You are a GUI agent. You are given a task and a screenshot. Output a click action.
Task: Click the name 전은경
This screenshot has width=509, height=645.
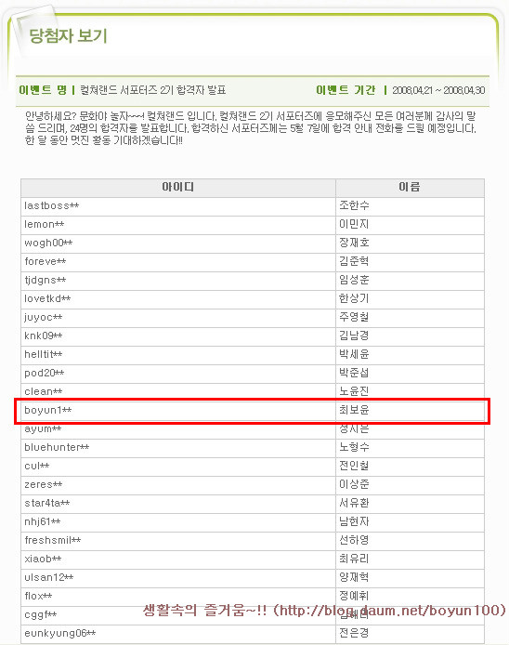point(354,633)
